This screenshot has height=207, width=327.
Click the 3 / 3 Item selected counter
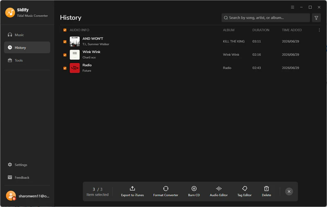point(97,191)
